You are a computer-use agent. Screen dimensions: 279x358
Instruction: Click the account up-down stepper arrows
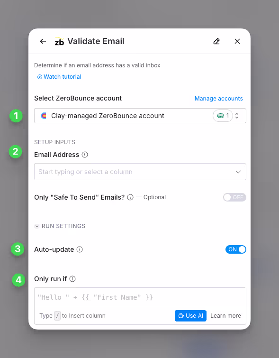click(x=237, y=116)
